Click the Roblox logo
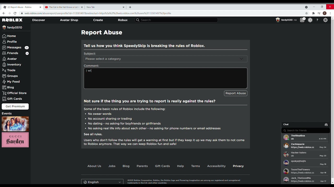 coord(12,20)
